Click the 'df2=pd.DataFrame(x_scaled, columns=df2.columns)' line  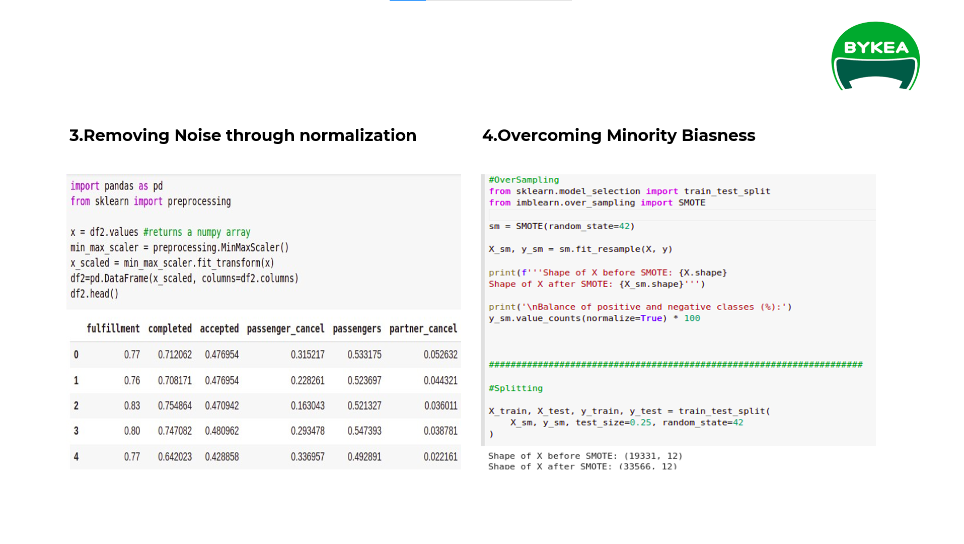[x=184, y=279]
